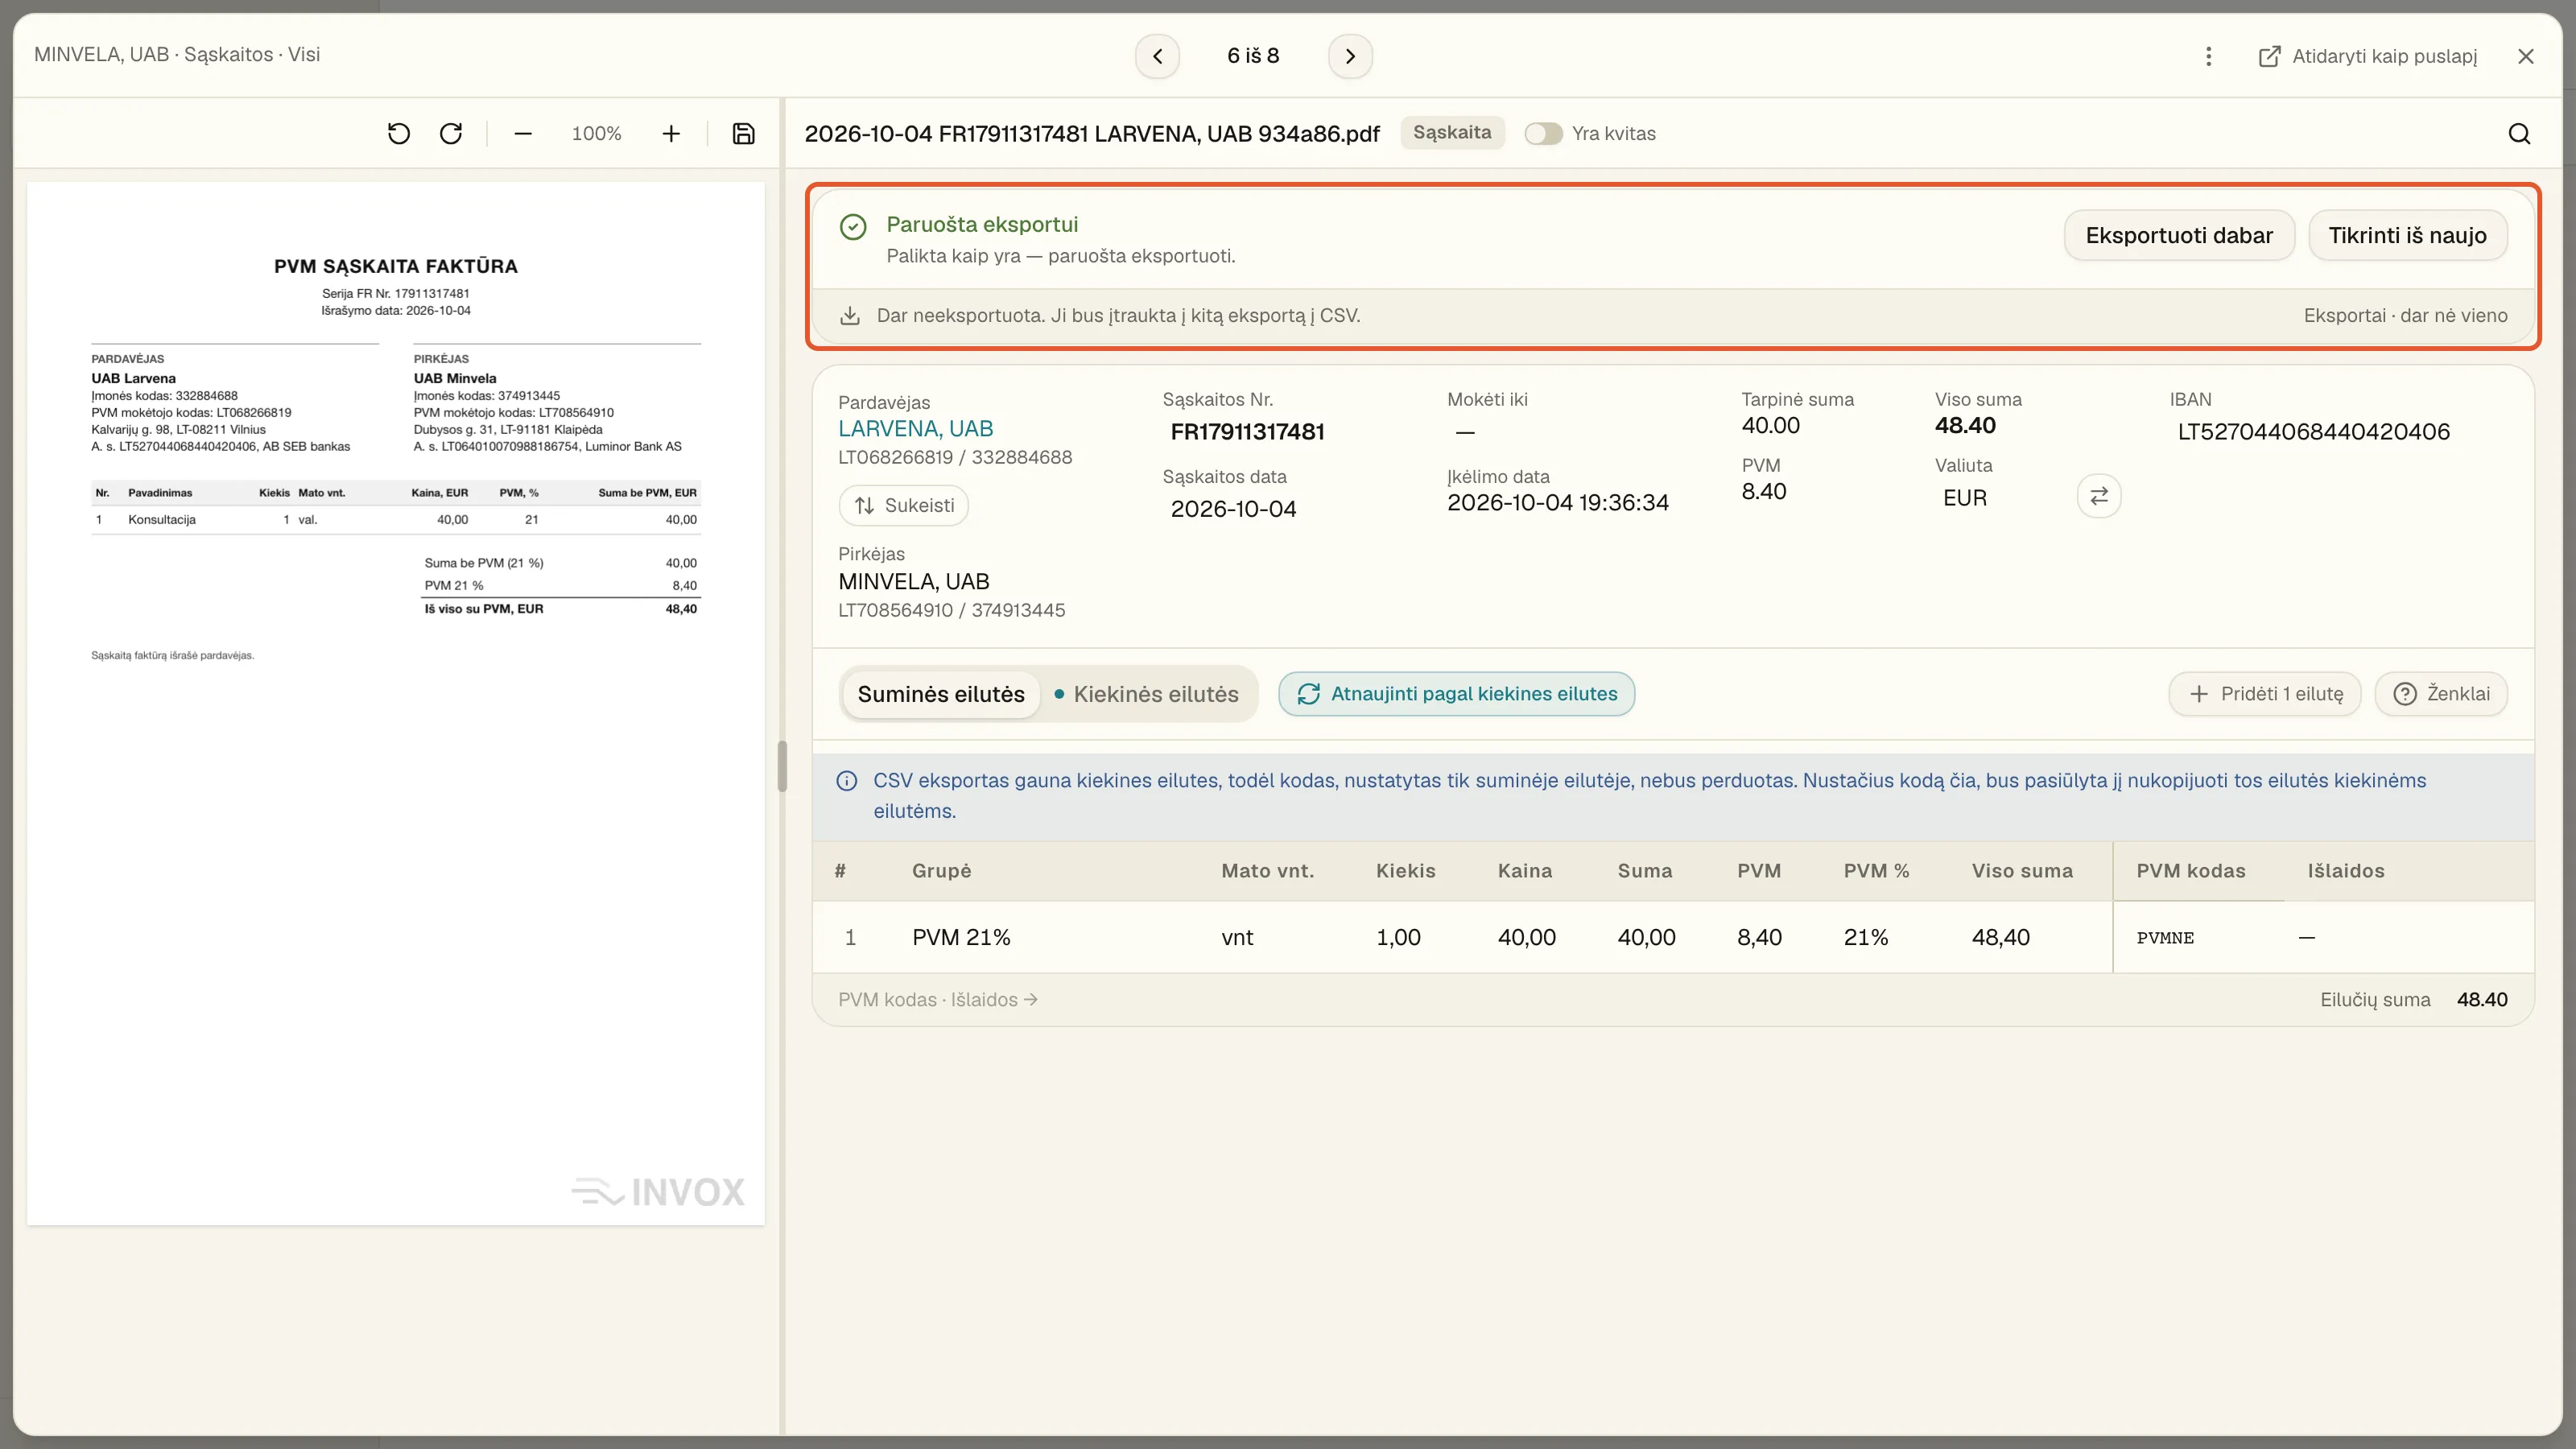
Task: Rotate document clockwise
Action: (x=451, y=133)
